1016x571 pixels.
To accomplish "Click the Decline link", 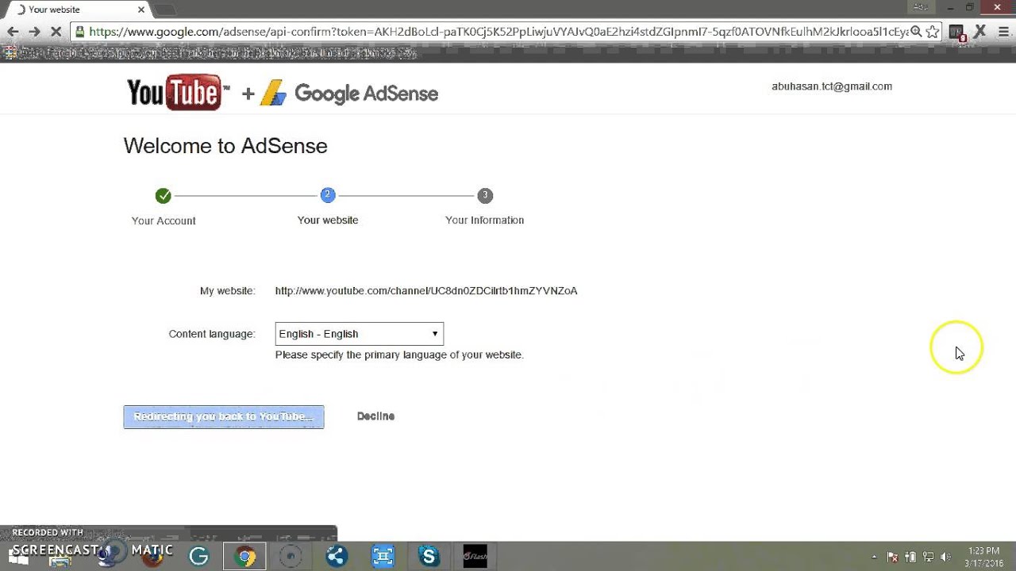I will 375,416.
